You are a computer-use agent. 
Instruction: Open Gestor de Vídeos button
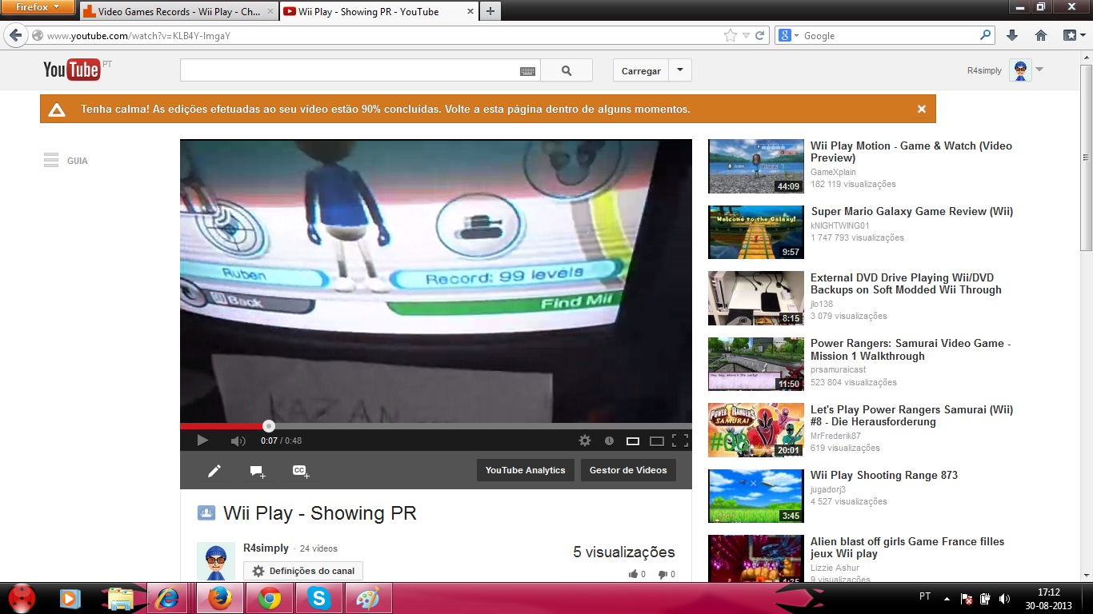tap(628, 470)
